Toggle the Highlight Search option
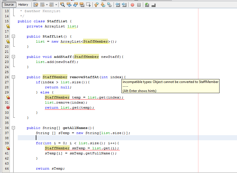237x173 pixels. point(82,5)
